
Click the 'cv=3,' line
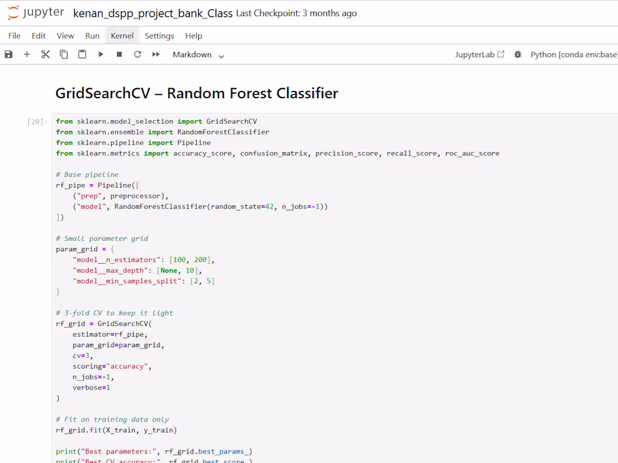pyautogui.click(x=83, y=355)
